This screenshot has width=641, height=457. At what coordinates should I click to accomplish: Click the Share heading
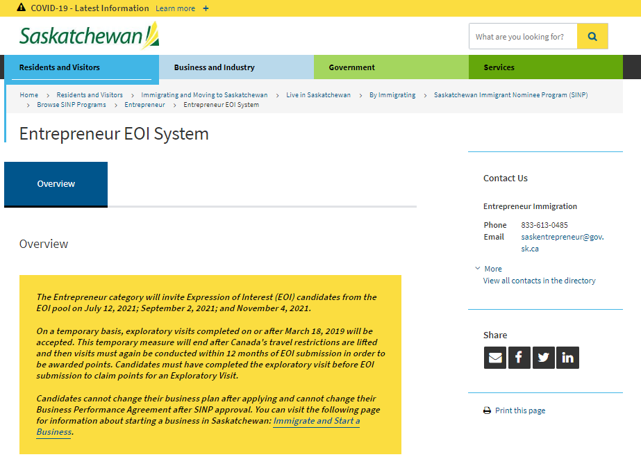coord(495,335)
